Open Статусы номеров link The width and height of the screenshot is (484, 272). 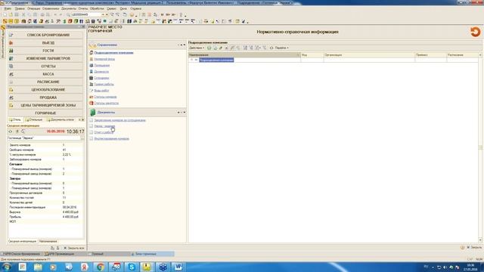point(105,97)
